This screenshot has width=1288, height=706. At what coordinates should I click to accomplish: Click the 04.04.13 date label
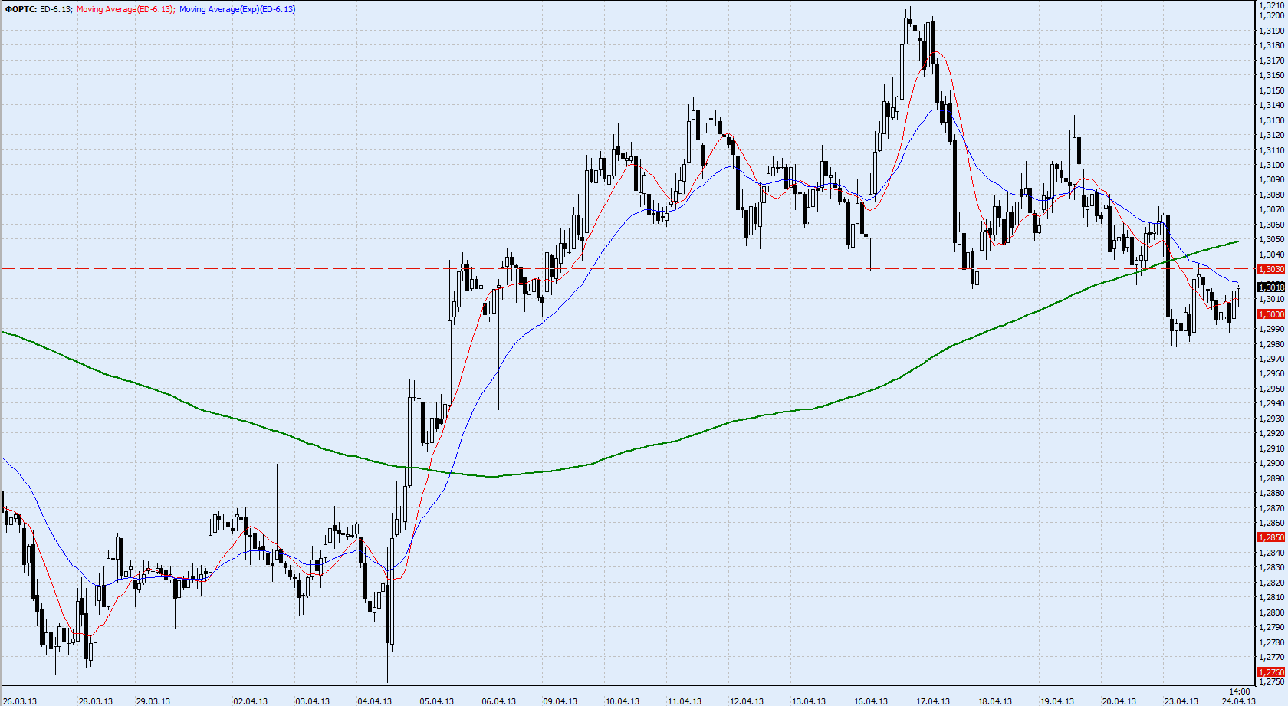pos(375,701)
